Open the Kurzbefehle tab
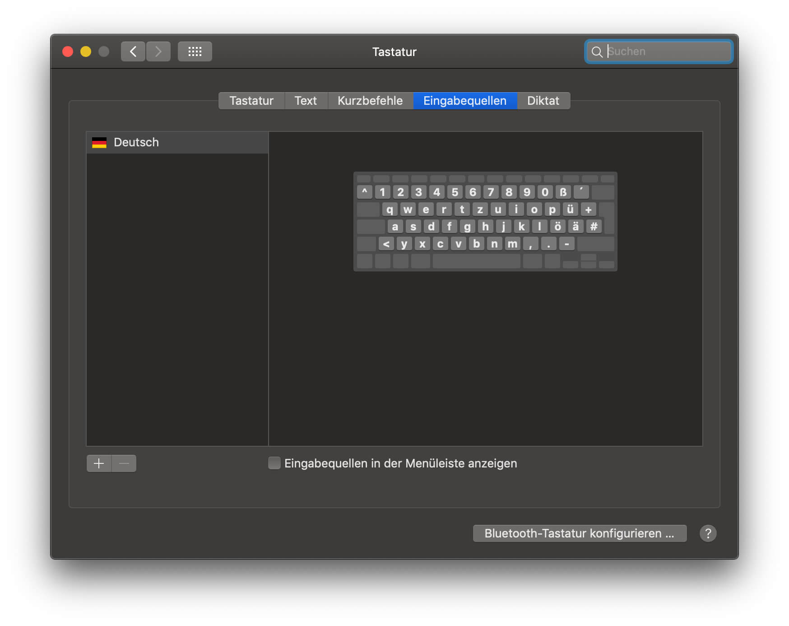The width and height of the screenshot is (789, 626). [x=370, y=101]
